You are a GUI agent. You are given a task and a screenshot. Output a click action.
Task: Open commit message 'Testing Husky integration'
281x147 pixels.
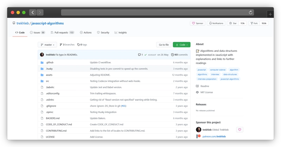tap(103, 112)
